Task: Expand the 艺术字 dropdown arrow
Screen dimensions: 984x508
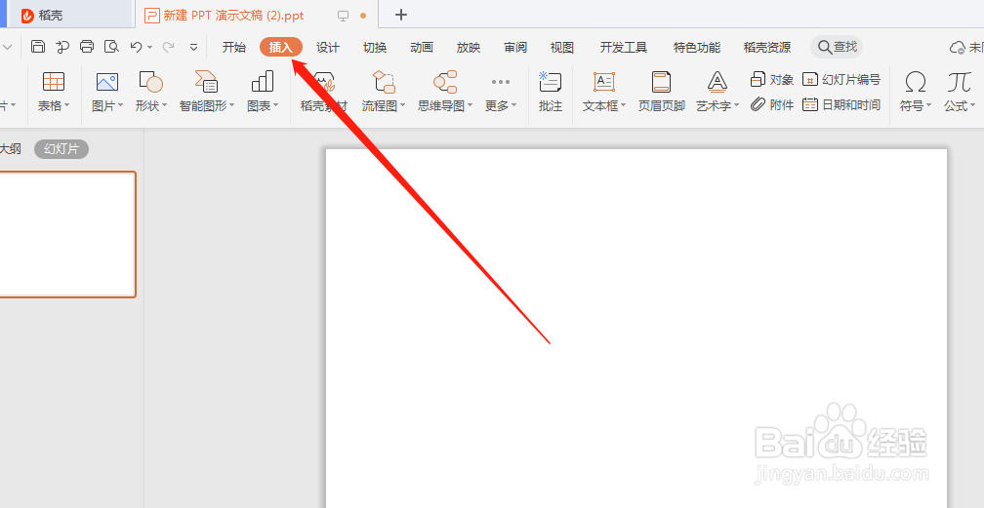Action: (x=736, y=105)
